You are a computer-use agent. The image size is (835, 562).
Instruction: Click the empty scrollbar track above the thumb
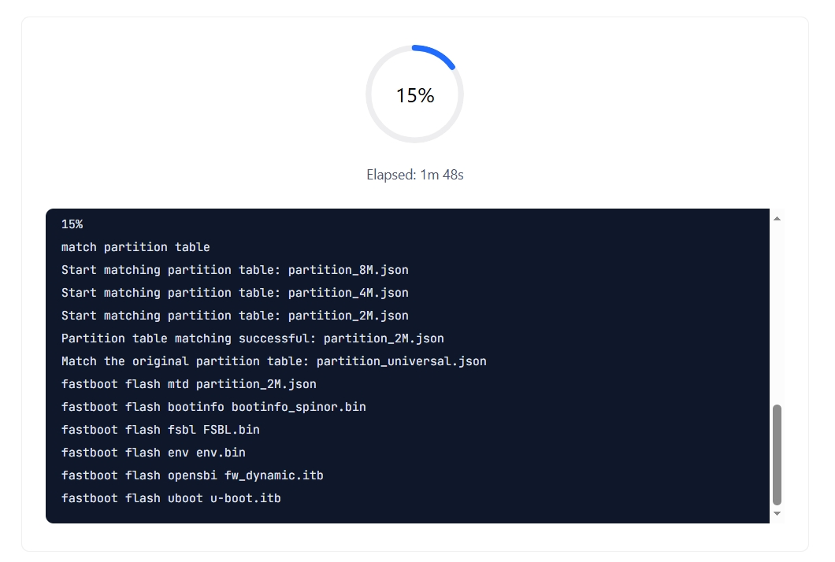[x=777, y=314]
